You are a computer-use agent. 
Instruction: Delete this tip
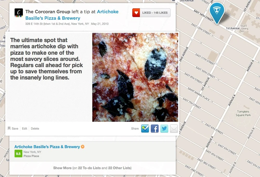pyautogui.click(x=35, y=128)
